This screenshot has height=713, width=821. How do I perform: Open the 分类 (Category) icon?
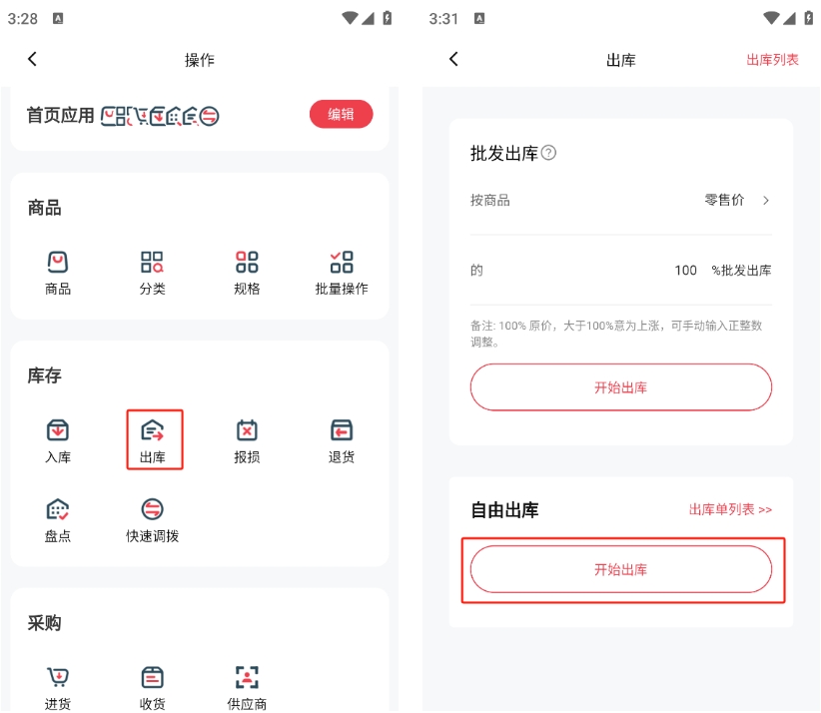click(152, 272)
